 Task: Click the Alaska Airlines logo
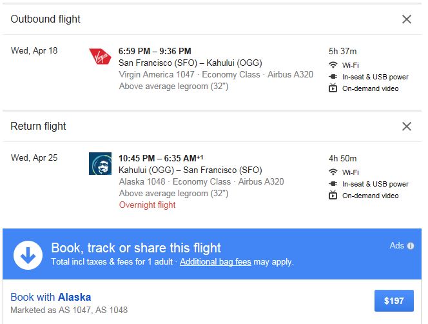coord(101,163)
